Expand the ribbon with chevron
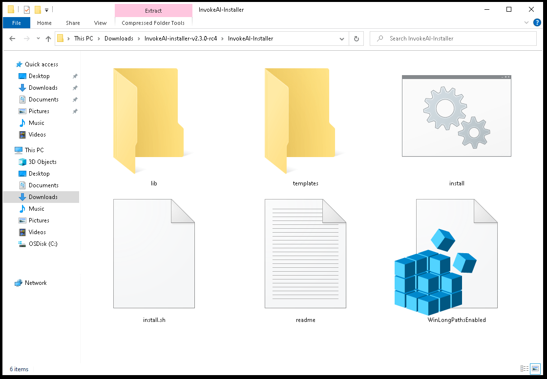 click(x=526, y=22)
